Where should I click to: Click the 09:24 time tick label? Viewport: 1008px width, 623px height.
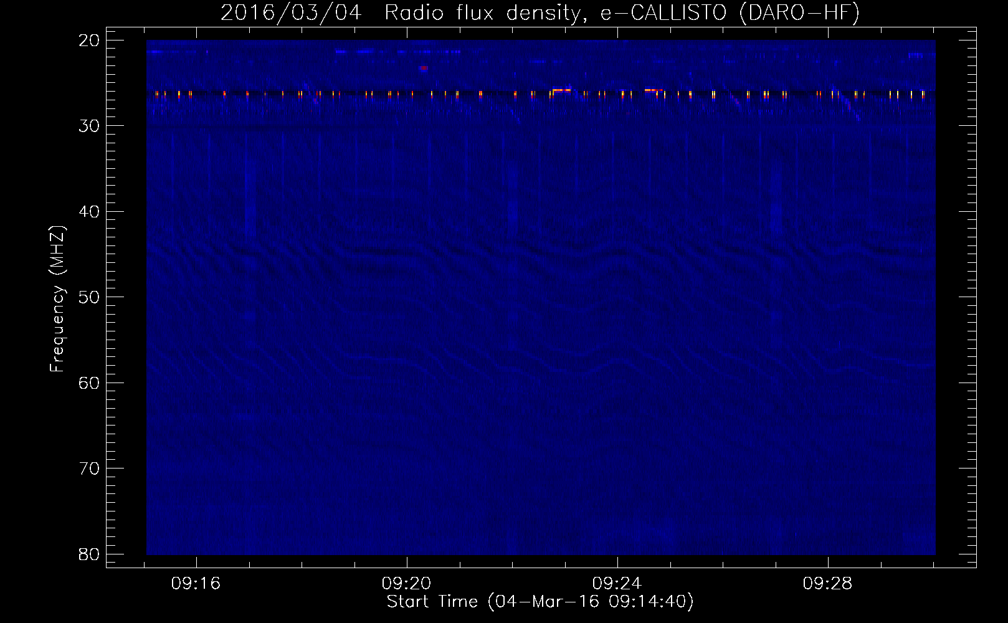coord(617,584)
